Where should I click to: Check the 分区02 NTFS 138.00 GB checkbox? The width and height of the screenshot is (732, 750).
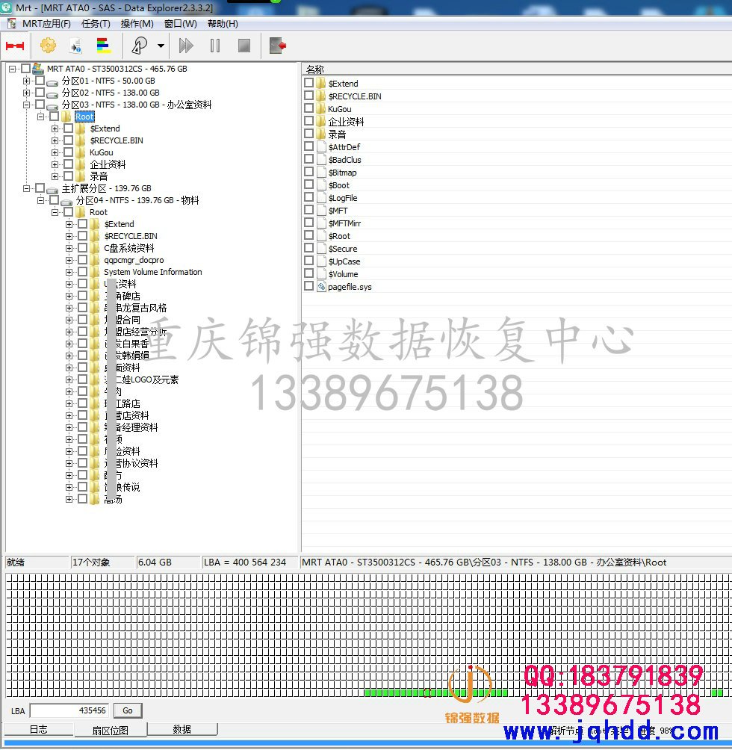[x=40, y=93]
